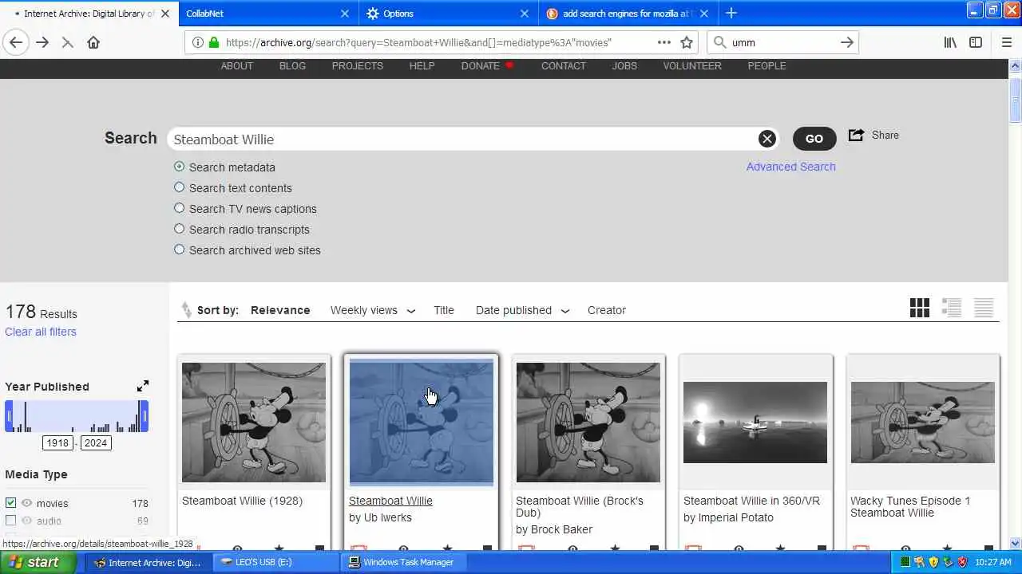
Task: Open the Advanced Search link
Action: click(791, 167)
